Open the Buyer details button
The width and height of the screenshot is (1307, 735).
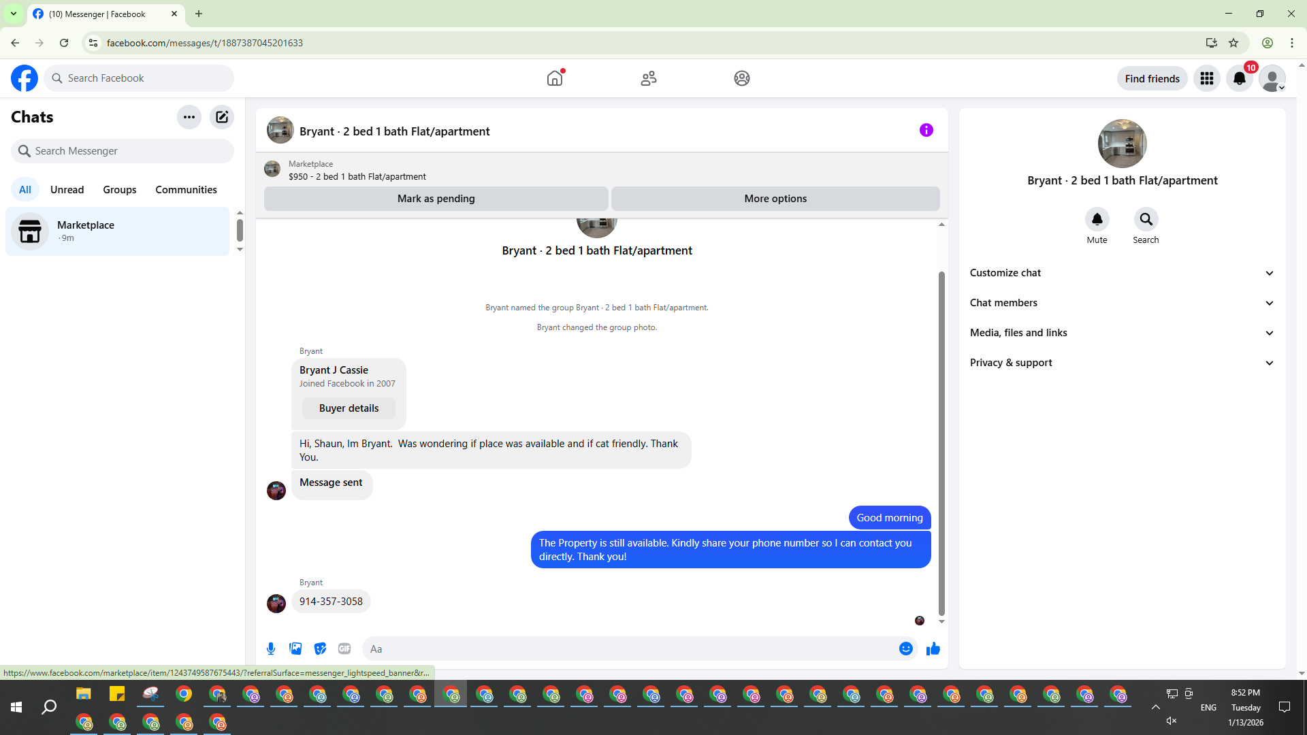(x=349, y=408)
